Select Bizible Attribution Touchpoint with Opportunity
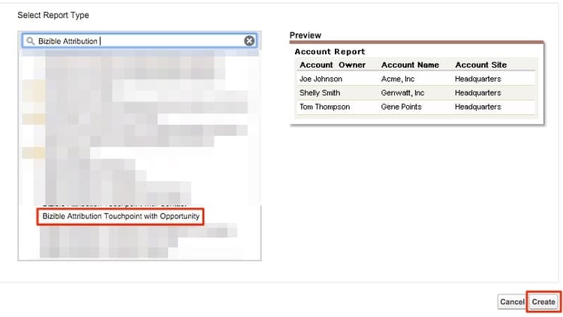Viewport: 563px width, 317px height. (121, 216)
